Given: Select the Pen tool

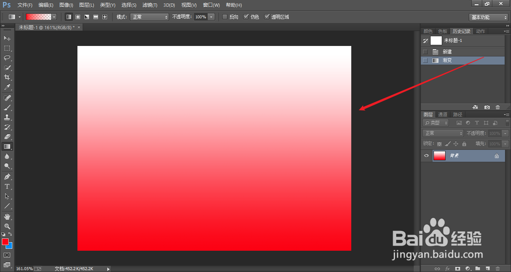Looking at the screenshot, I should 7,176.
